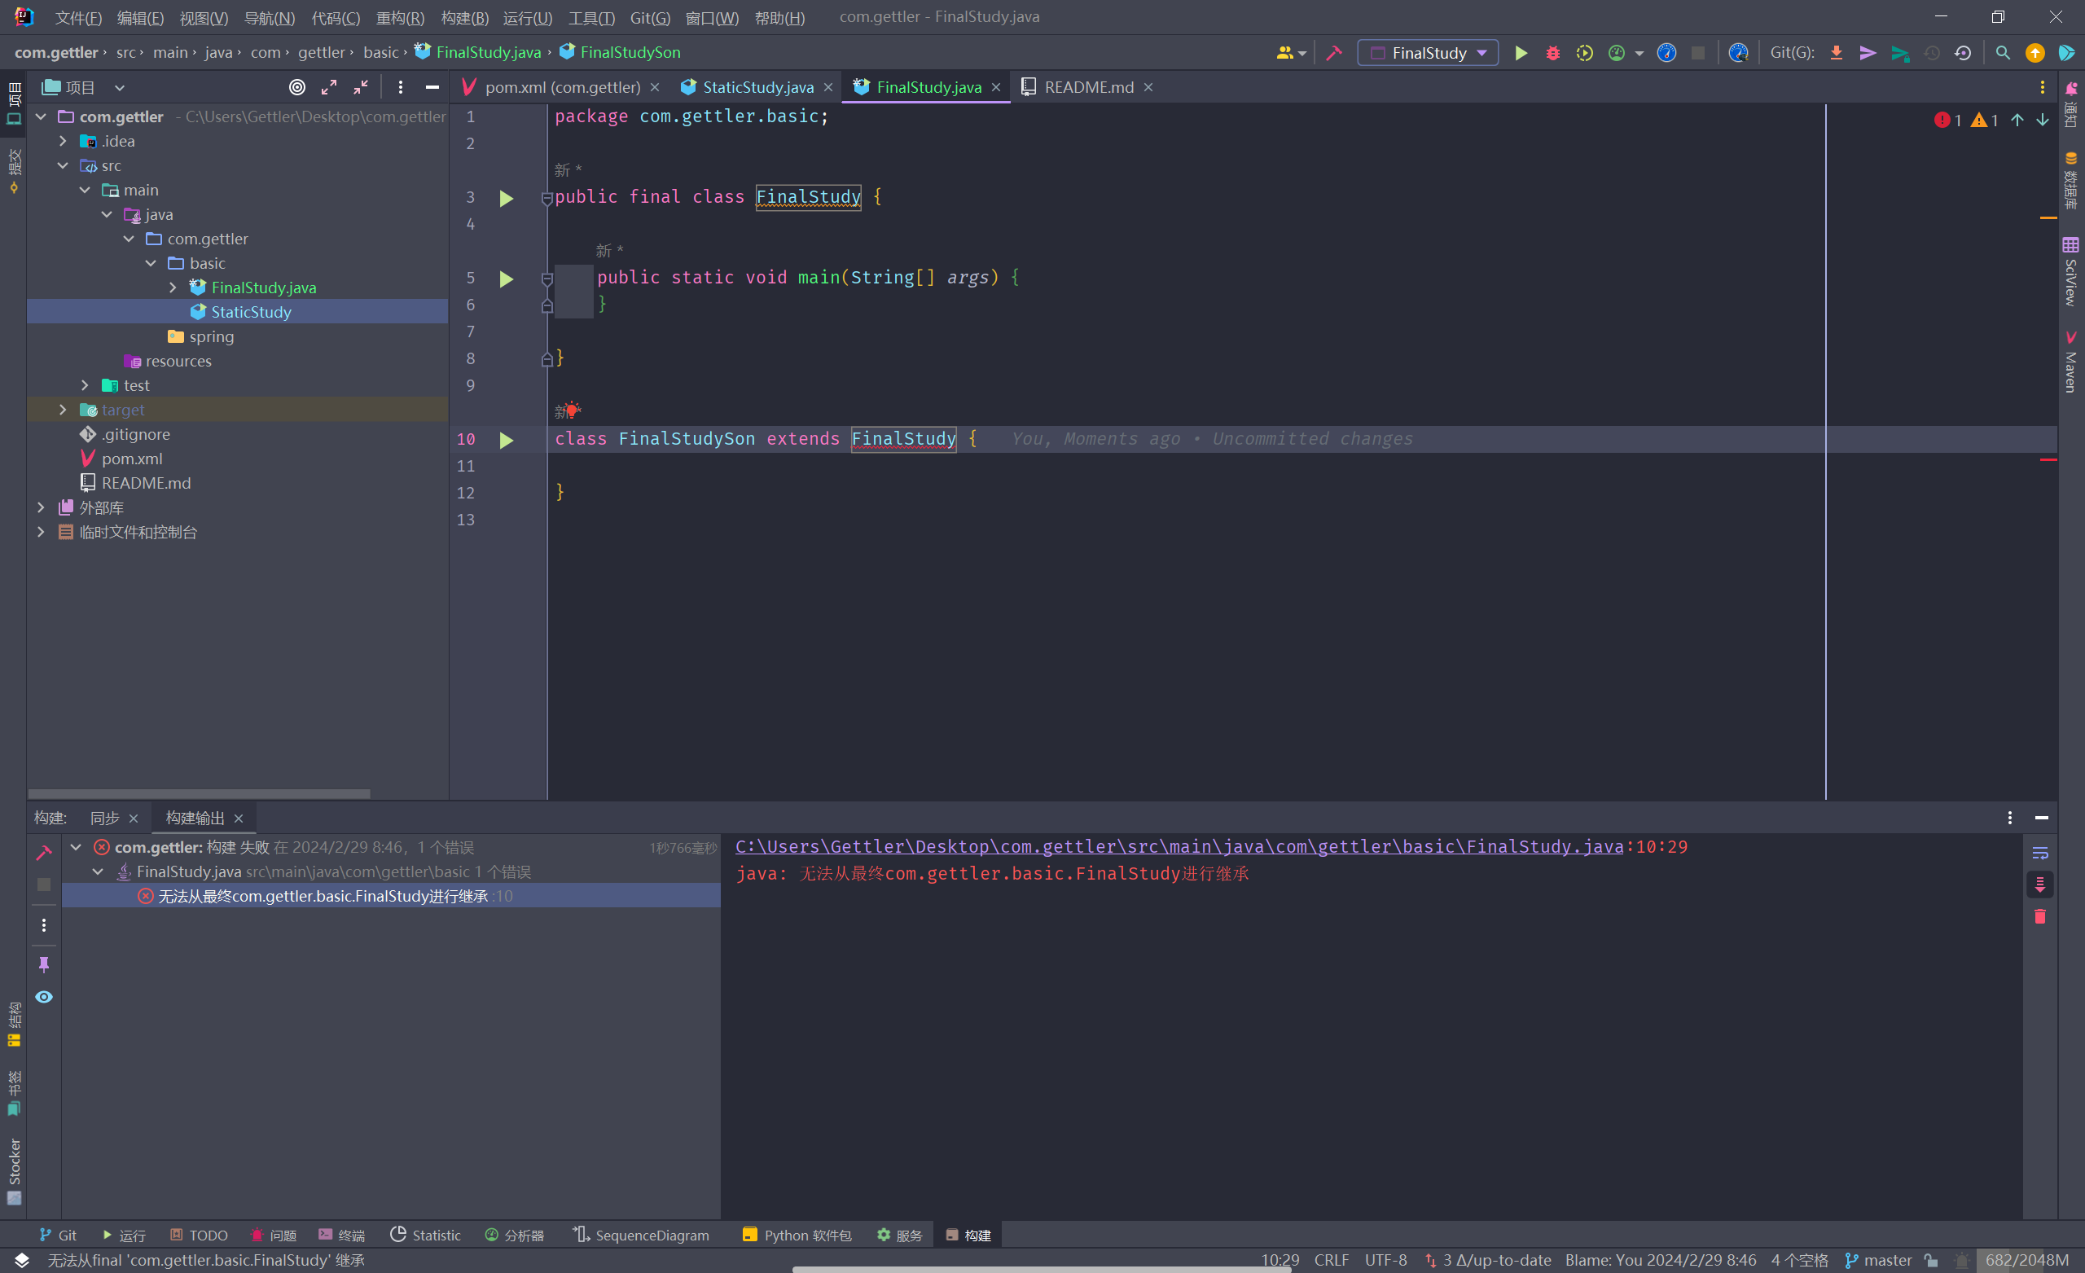Open the FinalStudy.java error path link
This screenshot has height=1273, width=2085.
1179,846
